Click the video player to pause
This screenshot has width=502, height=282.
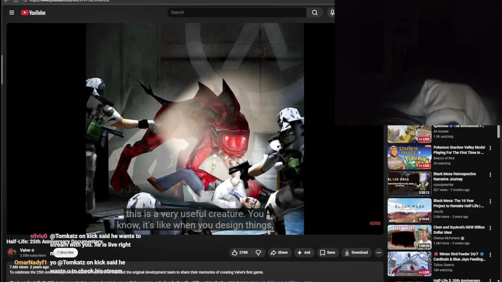coord(195,128)
